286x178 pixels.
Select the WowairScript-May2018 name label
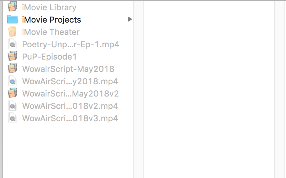click(x=68, y=69)
